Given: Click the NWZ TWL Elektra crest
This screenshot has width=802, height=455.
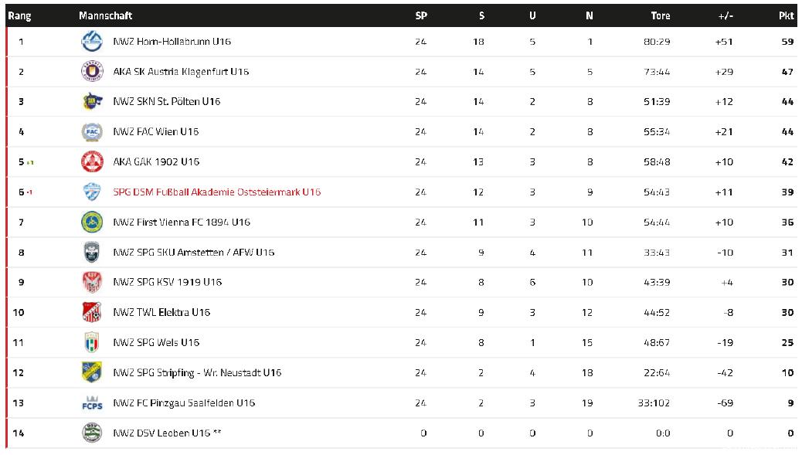Looking at the screenshot, I should pos(92,313).
